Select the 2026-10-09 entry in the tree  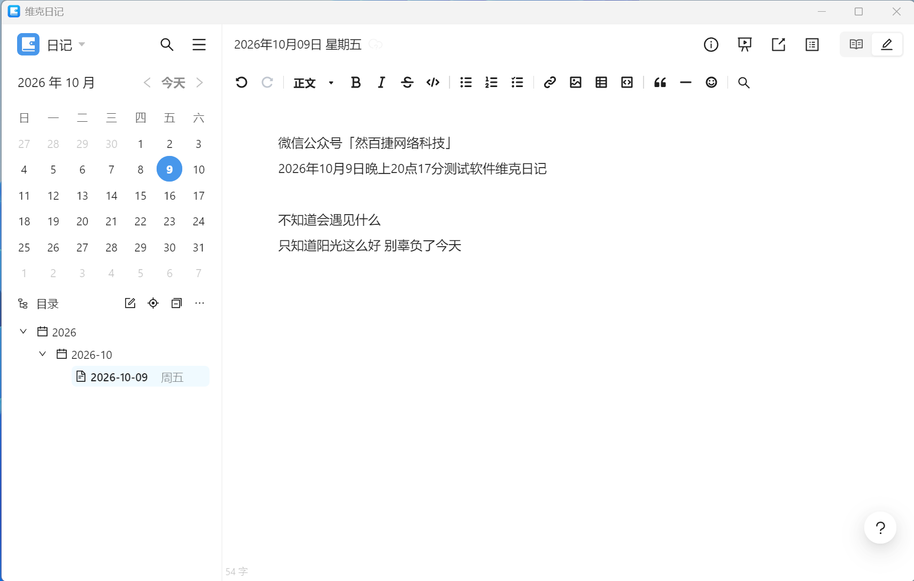coord(140,377)
